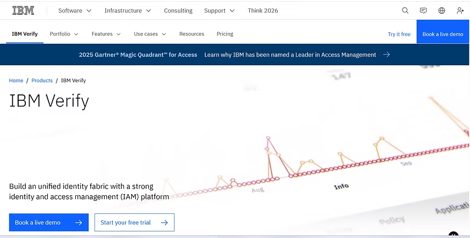Screen dimensions: 470x238
Task: Open the chat bubble icon
Action: 423,10
